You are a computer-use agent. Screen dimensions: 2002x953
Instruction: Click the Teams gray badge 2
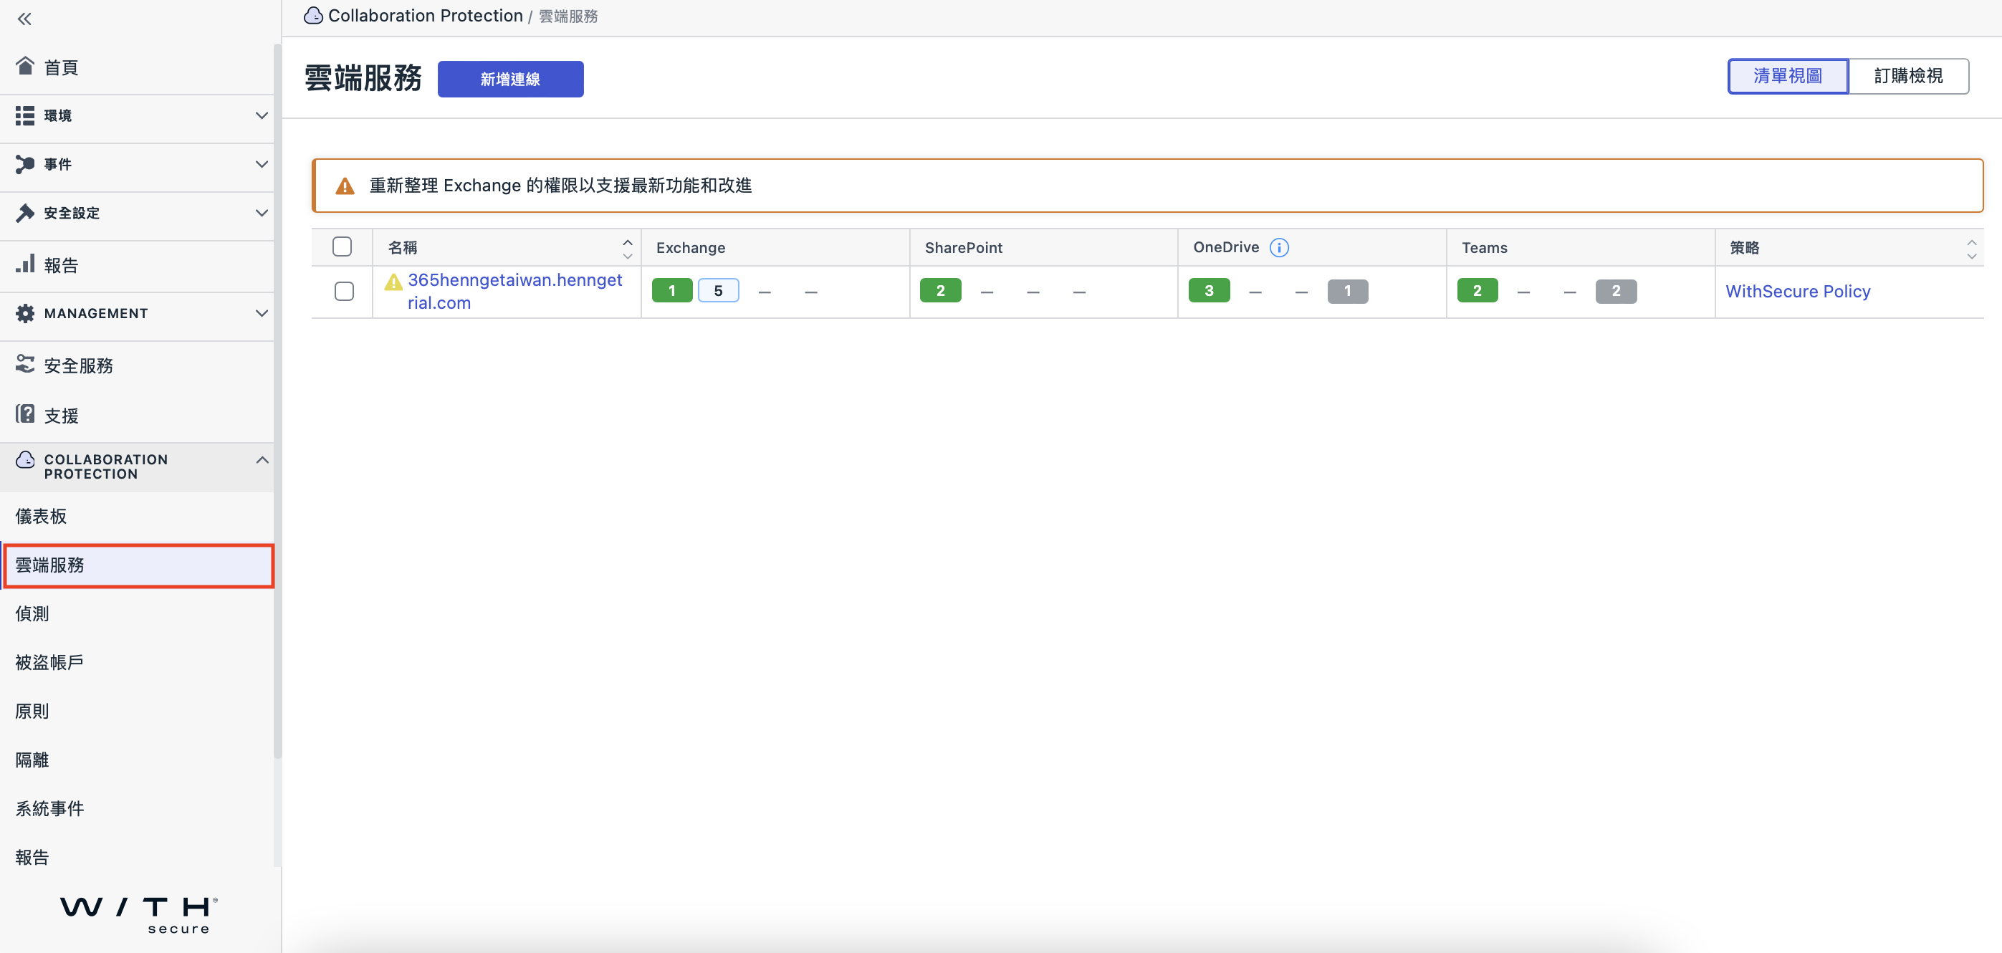(x=1616, y=292)
